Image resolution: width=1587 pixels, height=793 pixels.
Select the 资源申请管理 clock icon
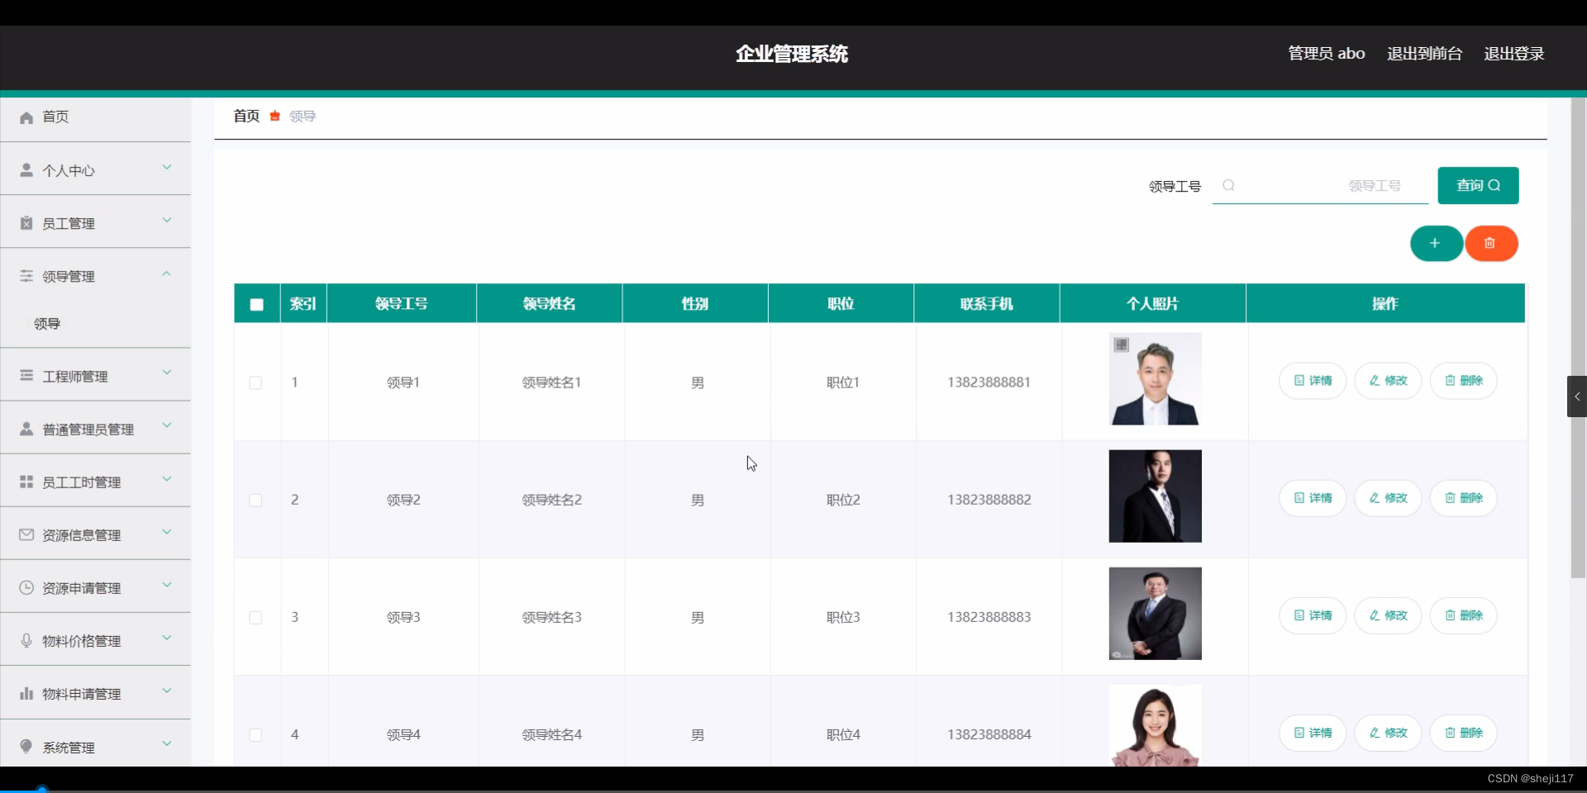point(26,587)
